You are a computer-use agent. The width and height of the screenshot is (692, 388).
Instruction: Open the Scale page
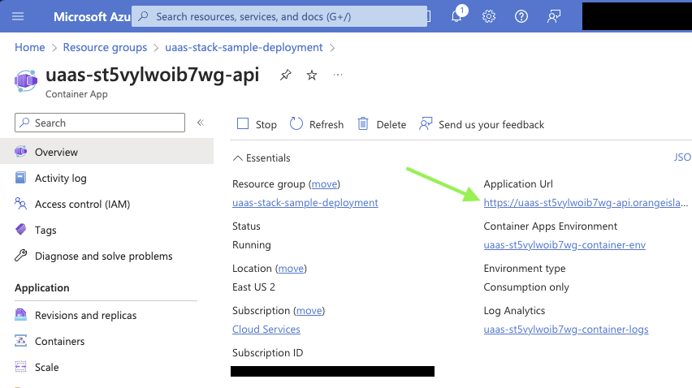tap(46, 367)
